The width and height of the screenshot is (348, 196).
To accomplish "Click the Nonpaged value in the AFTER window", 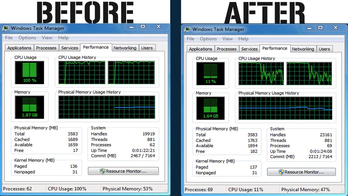I will pos(254,173).
